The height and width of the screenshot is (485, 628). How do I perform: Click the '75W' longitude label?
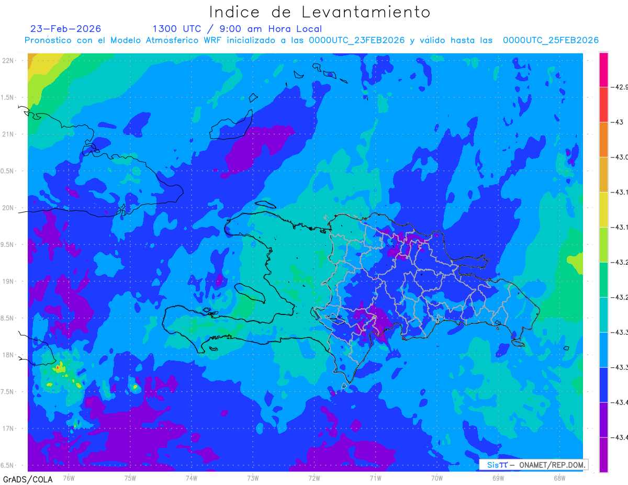130,478
